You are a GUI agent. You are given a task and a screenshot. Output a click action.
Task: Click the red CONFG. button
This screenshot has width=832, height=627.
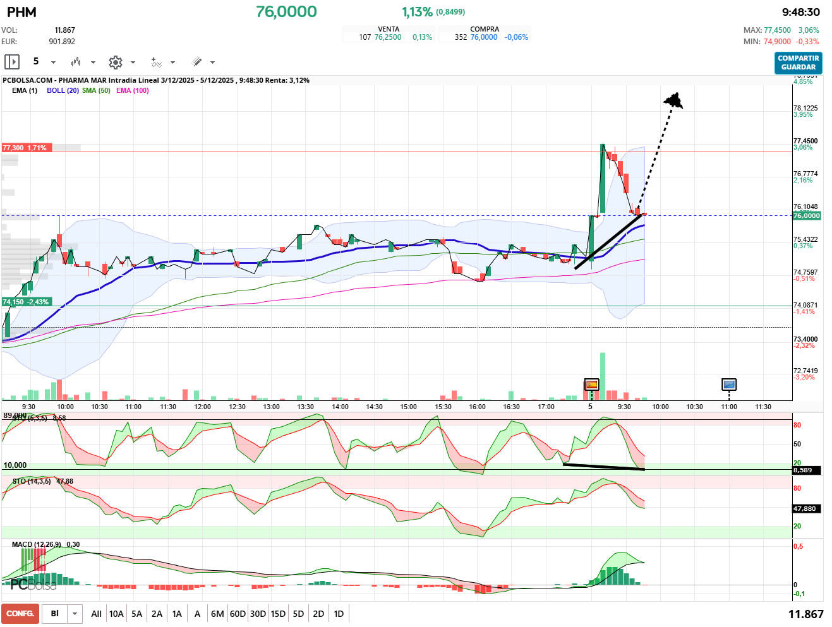[x=20, y=614]
